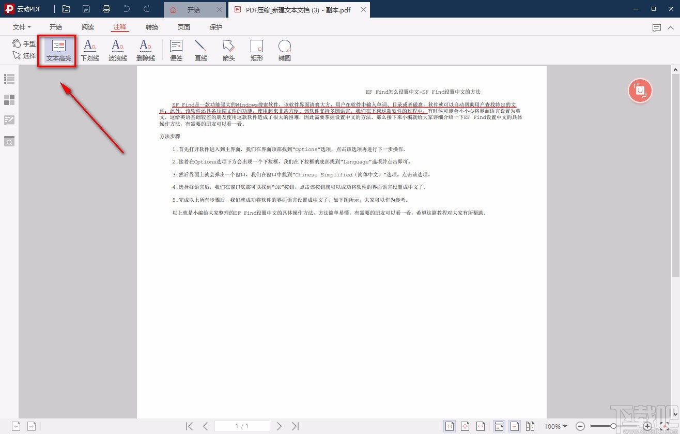Print the current PDF document
680x434 pixels.
pyautogui.click(x=106, y=9)
